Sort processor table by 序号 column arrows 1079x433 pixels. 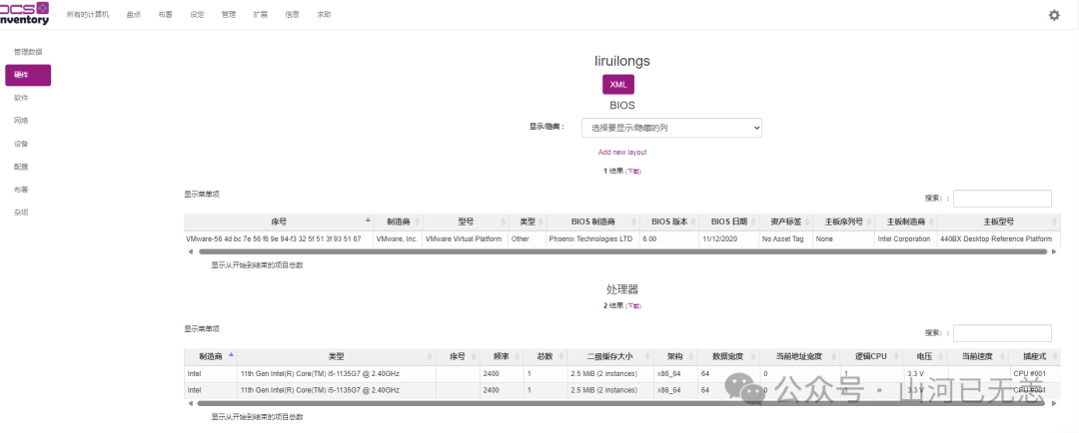[472, 357]
